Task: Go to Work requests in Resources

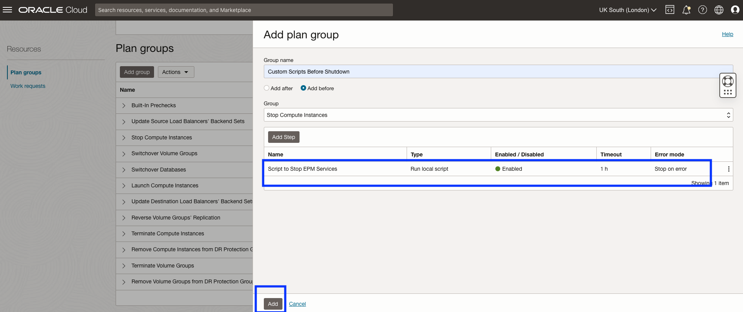Action: tap(28, 86)
